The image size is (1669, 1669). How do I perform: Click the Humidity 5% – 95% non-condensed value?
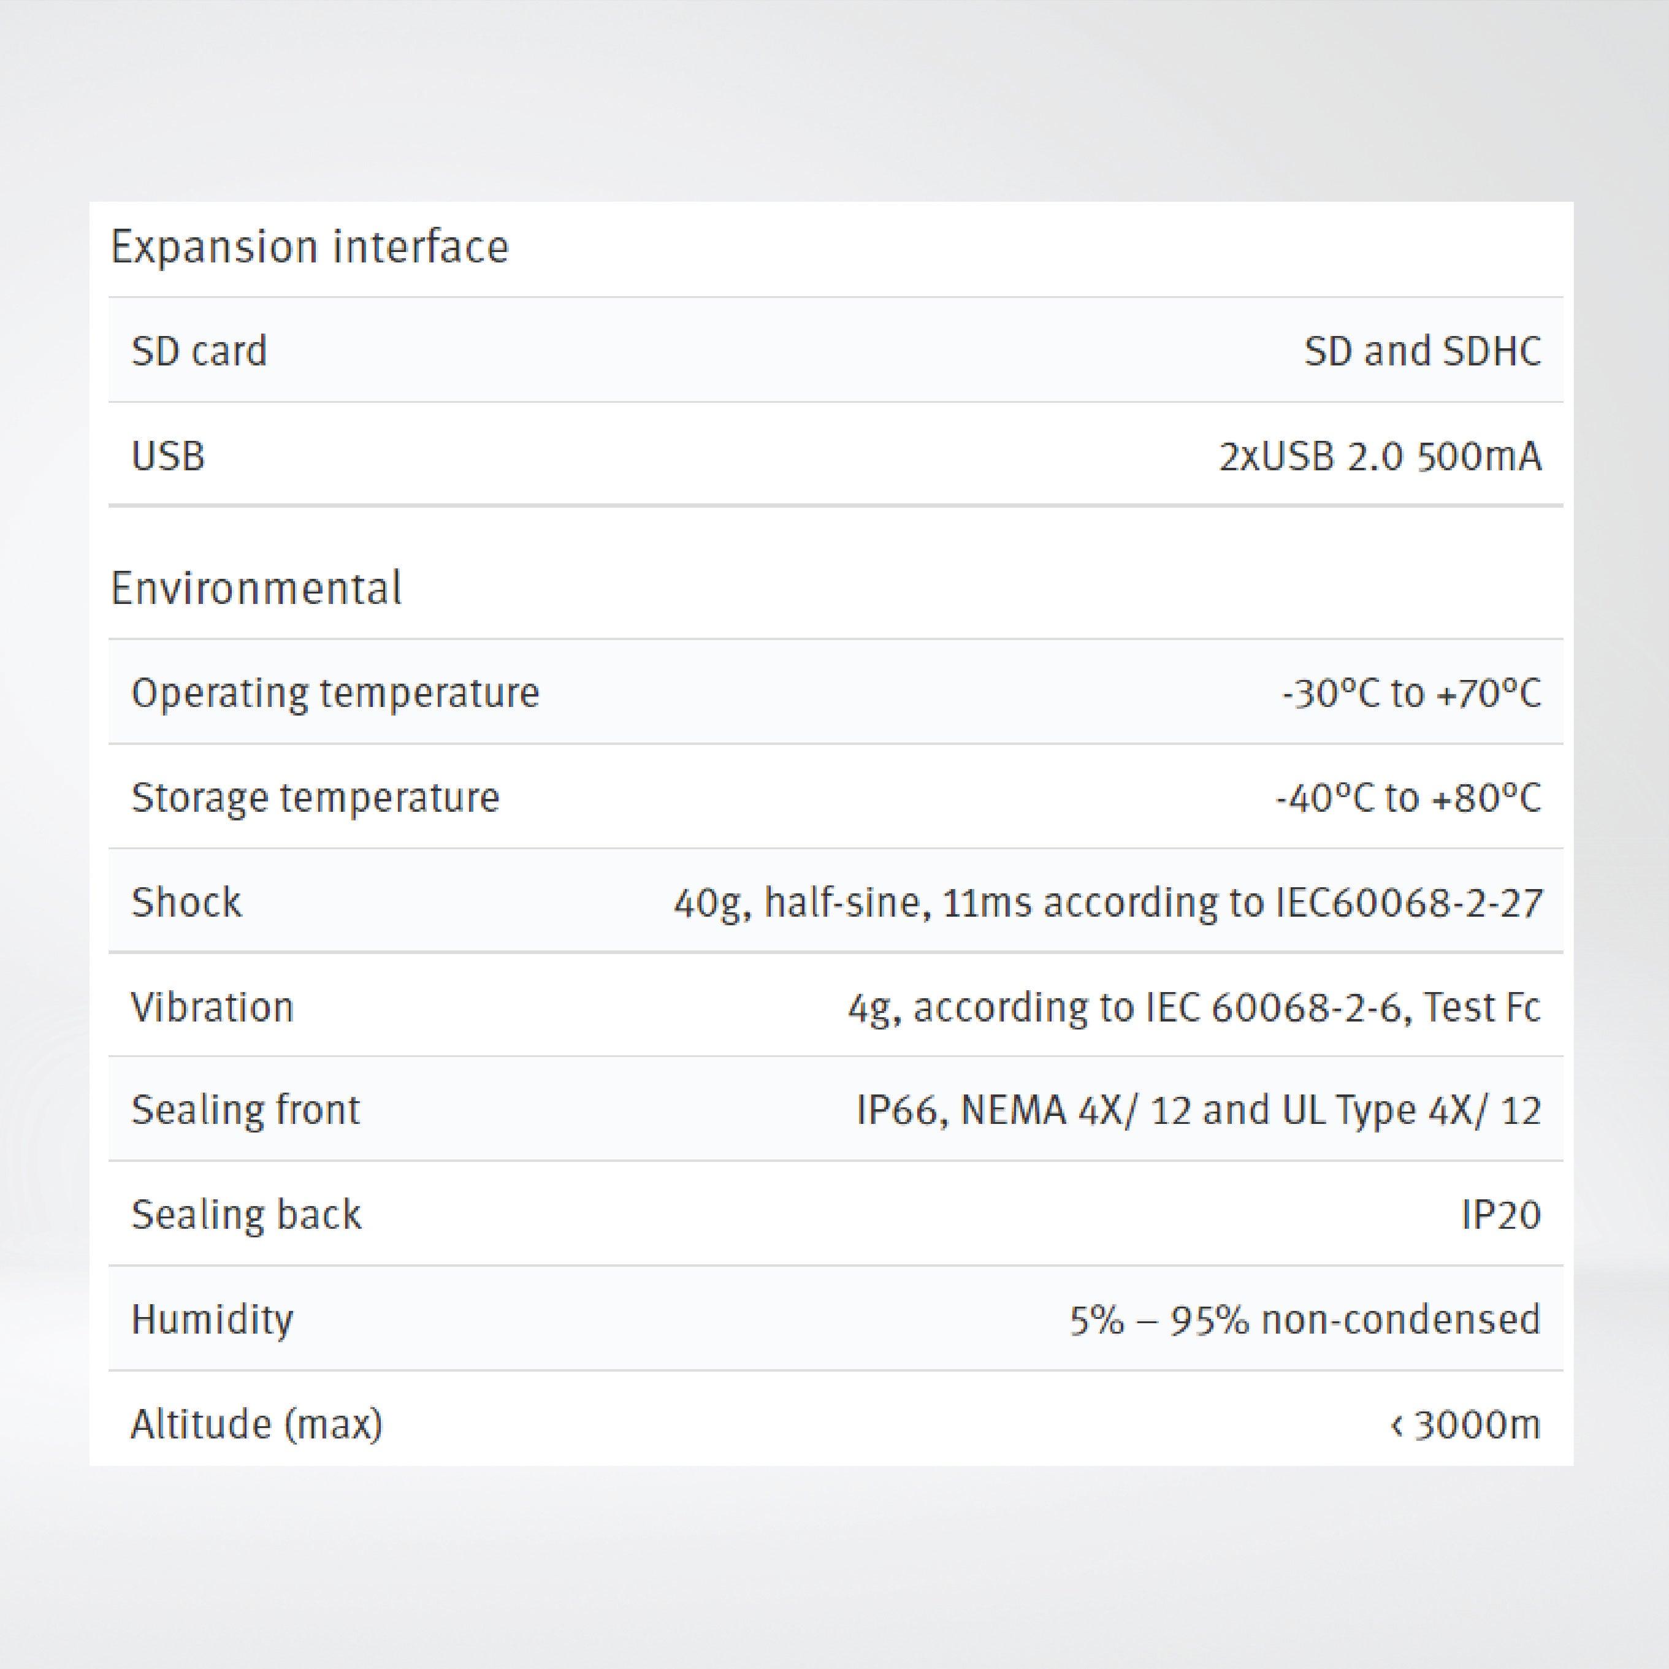point(1304,1319)
